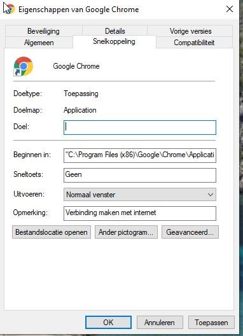This screenshot has height=336, width=243.
Task: Open Geavanceerd settings button
Action: tap(190, 232)
